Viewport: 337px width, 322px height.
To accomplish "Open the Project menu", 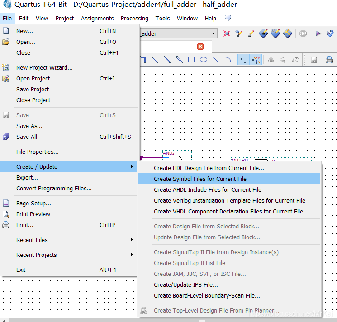I will point(65,18).
